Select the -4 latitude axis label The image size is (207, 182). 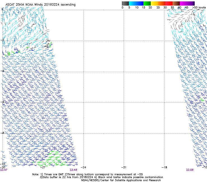click(x=2, y=71)
